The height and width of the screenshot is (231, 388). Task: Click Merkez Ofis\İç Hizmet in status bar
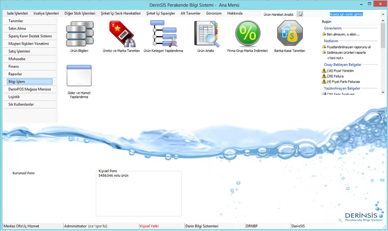pos(21,226)
